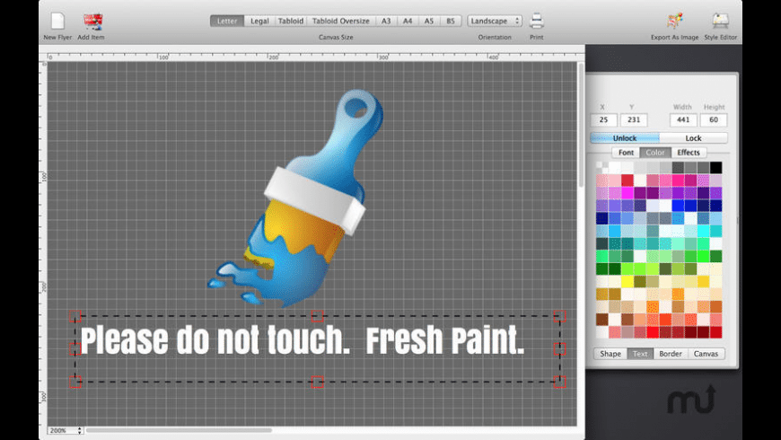This screenshot has width=781, height=440.
Task: Select the Letter canvas size
Action: click(x=227, y=21)
